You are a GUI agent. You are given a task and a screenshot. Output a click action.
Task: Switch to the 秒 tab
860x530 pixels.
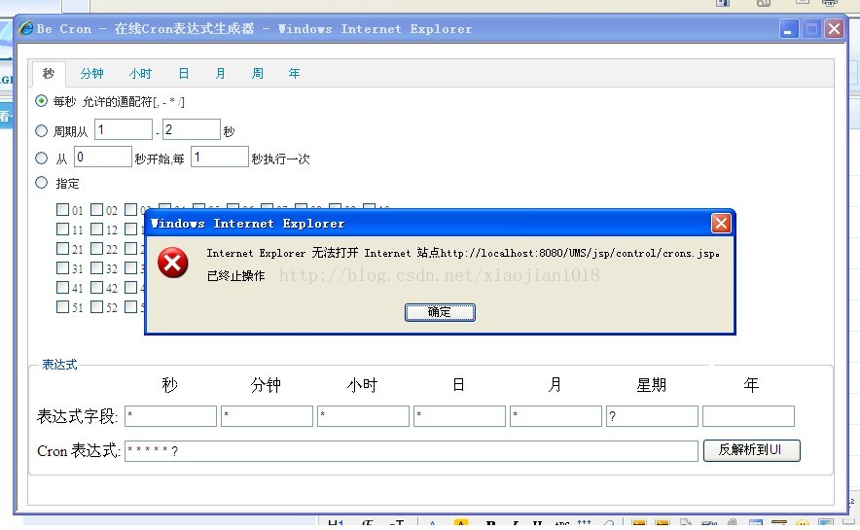tap(49, 74)
